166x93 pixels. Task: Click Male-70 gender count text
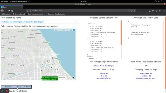(x=104, y=76)
